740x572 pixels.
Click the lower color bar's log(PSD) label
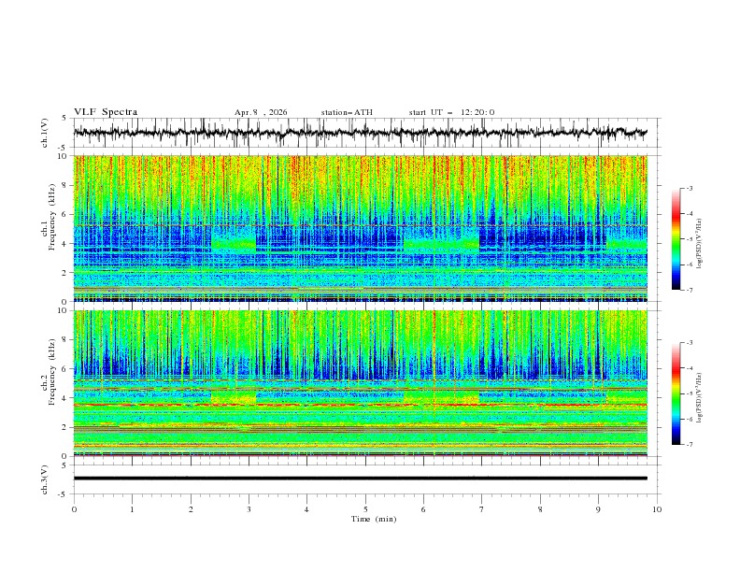pos(700,398)
